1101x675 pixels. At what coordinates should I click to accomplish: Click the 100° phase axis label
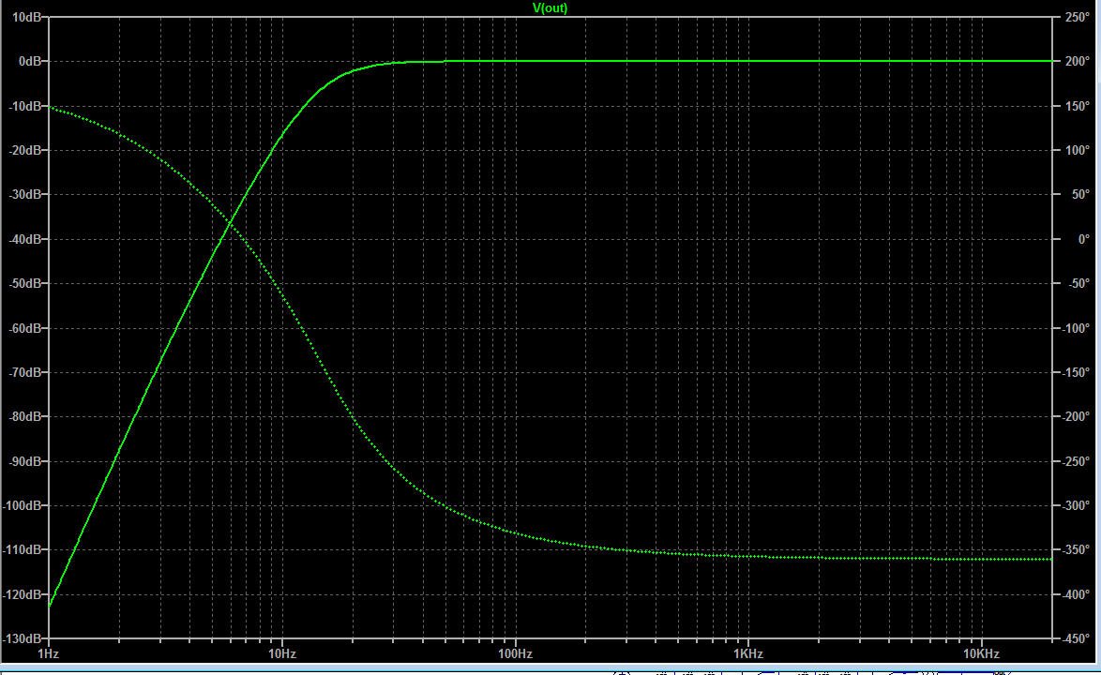1078,150
